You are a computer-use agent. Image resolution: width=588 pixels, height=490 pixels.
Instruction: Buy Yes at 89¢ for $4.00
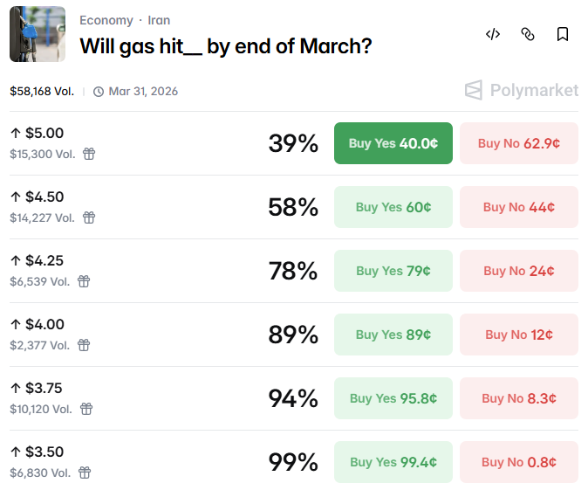(x=393, y=335)
